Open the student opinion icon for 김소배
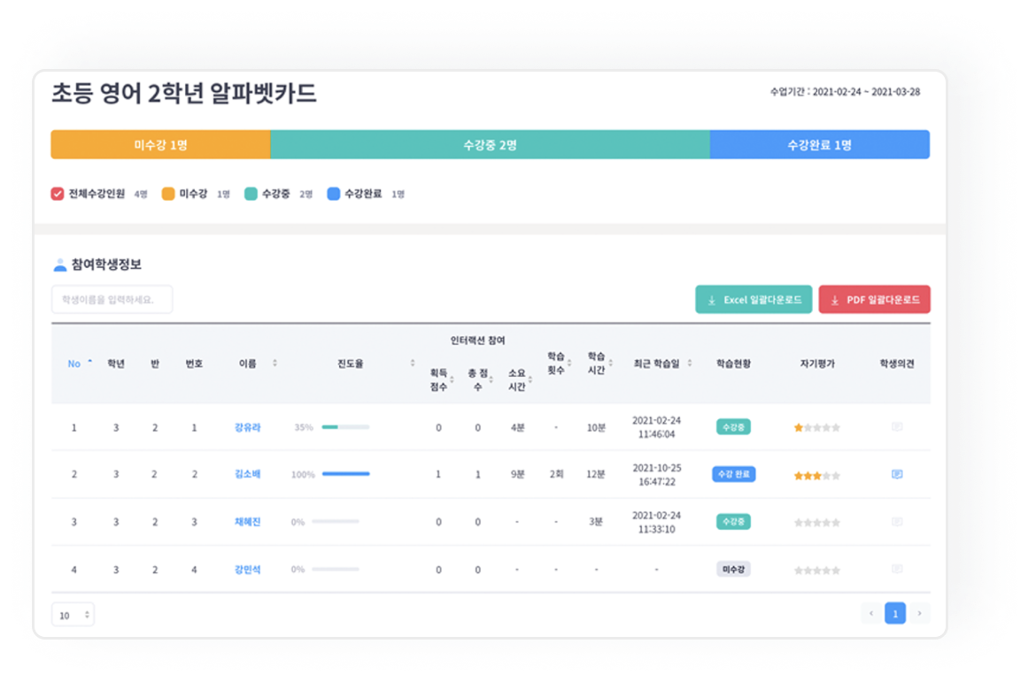1028x682 pixels. coord(897,474)
